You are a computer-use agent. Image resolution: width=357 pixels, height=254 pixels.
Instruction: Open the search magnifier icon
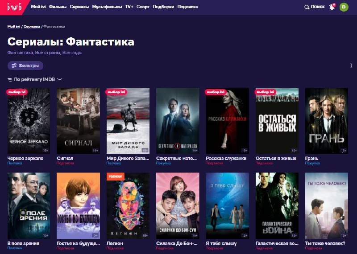pos(307,7)
